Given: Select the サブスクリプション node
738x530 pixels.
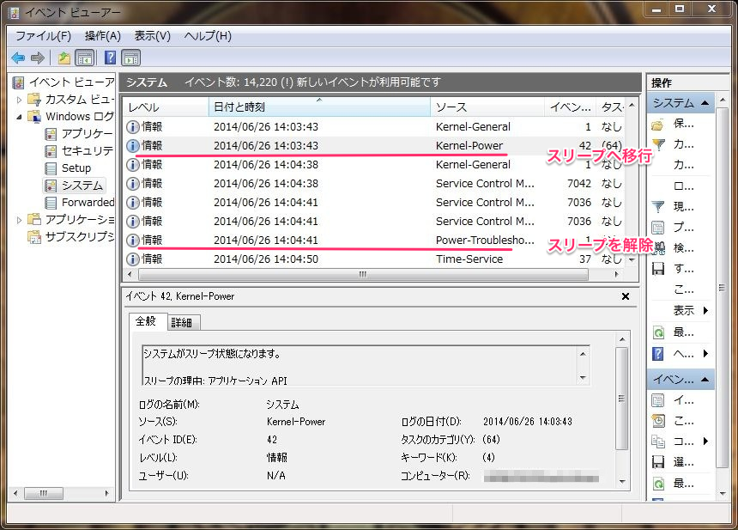Looking at the screenshot, I should point(71,236).
